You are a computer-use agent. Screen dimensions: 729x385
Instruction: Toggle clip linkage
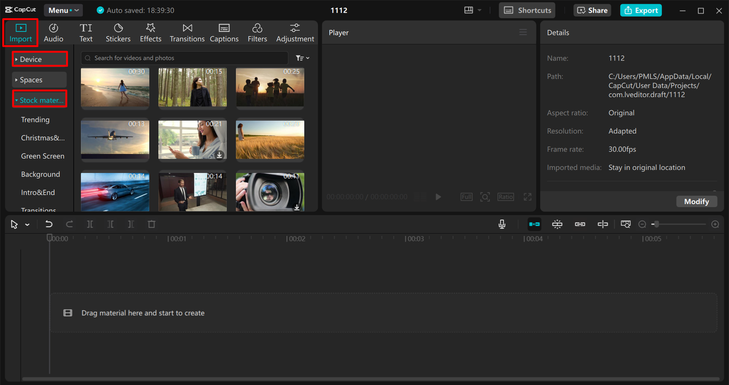tap(580, 225)
